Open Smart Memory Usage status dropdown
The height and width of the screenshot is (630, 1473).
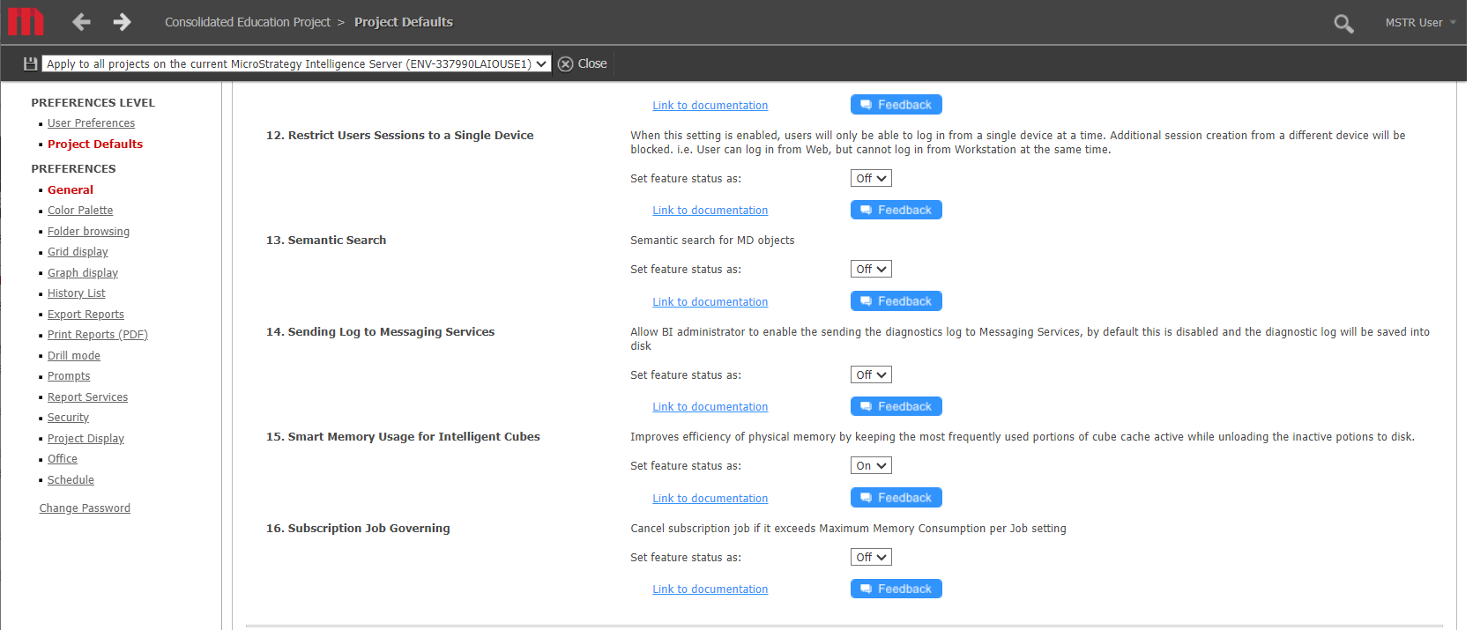click(870, 466)
